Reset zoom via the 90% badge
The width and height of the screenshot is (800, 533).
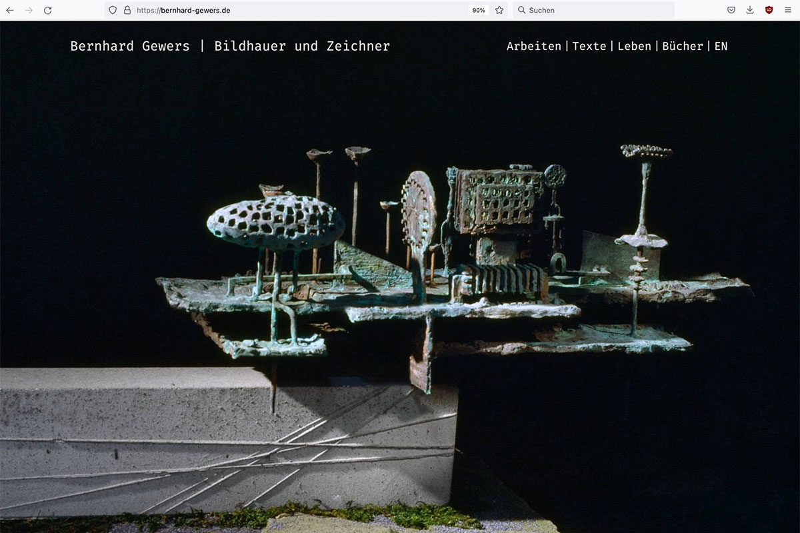coord(478,10)
